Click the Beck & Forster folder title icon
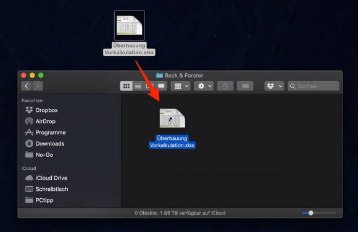 pos(159,75)
